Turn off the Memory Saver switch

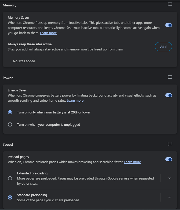169,25
